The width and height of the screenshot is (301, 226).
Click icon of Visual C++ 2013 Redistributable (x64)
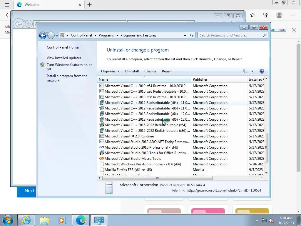(101, 114)
